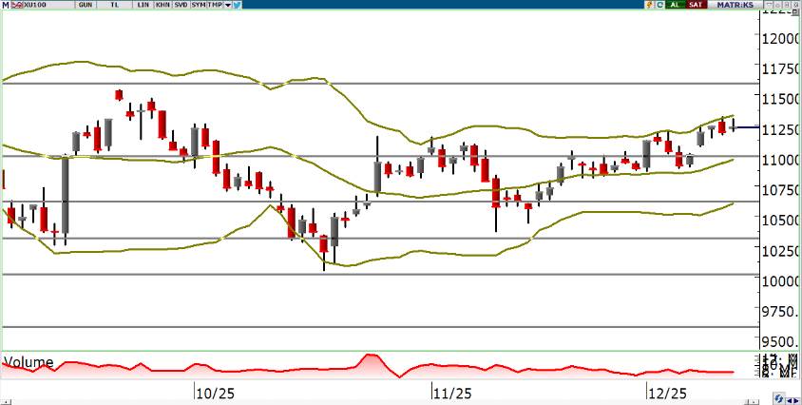Click the lightning bolt icon
Image resolution: width=802 pixels, height=405 pixels.
(x=649, y=5)
